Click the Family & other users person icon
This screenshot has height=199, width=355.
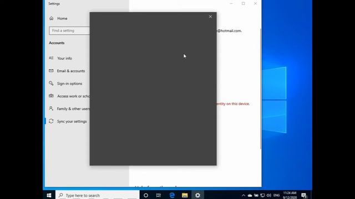click(51, 108)
